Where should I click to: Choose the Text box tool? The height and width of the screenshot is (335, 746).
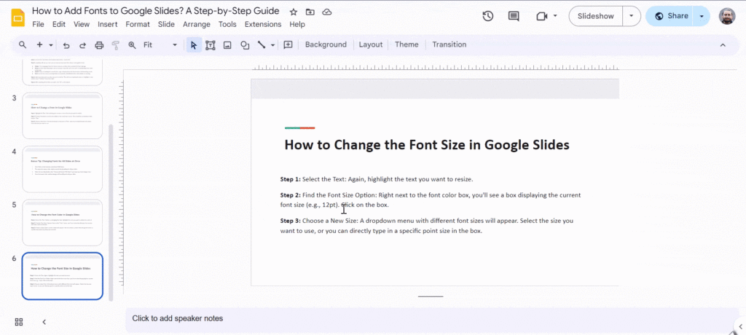tap(210, 45)
